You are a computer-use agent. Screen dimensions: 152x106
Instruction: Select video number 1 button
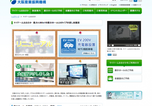[x=109, y=55]
